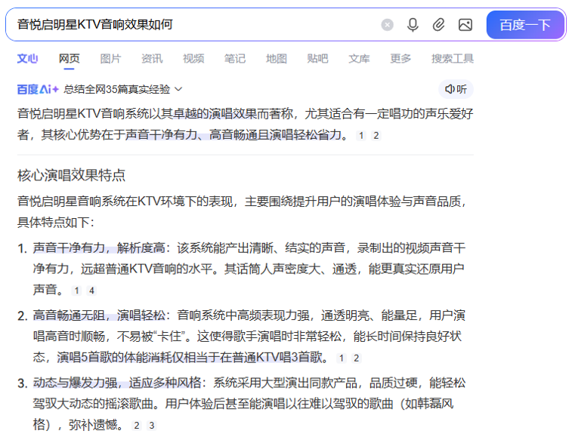Open citation 4 after 声音干净有力 item
Screen dimensions: 572x443
[x=91, y=291]
